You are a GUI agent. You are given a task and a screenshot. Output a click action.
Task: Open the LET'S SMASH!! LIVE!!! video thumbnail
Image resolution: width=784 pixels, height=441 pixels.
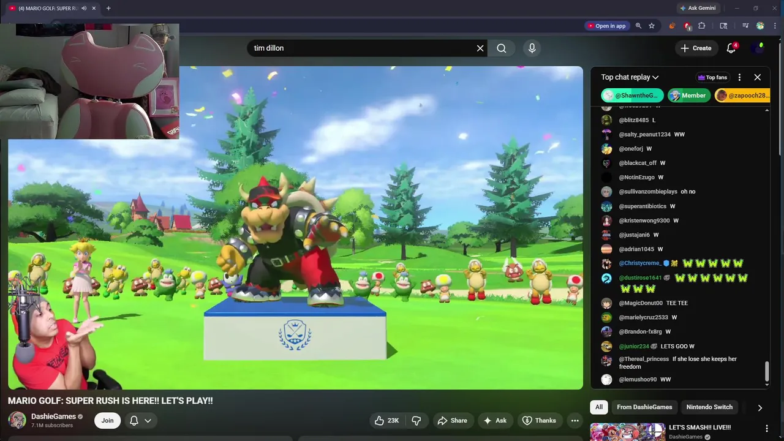pyautogui.click(x=627, y=432)
